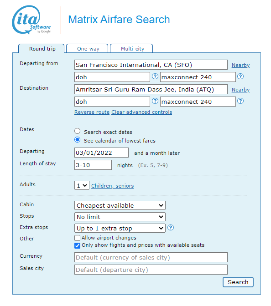Click Clear advanced controls link
This screenshot has width=271, height=306.
tap(142, 112)
